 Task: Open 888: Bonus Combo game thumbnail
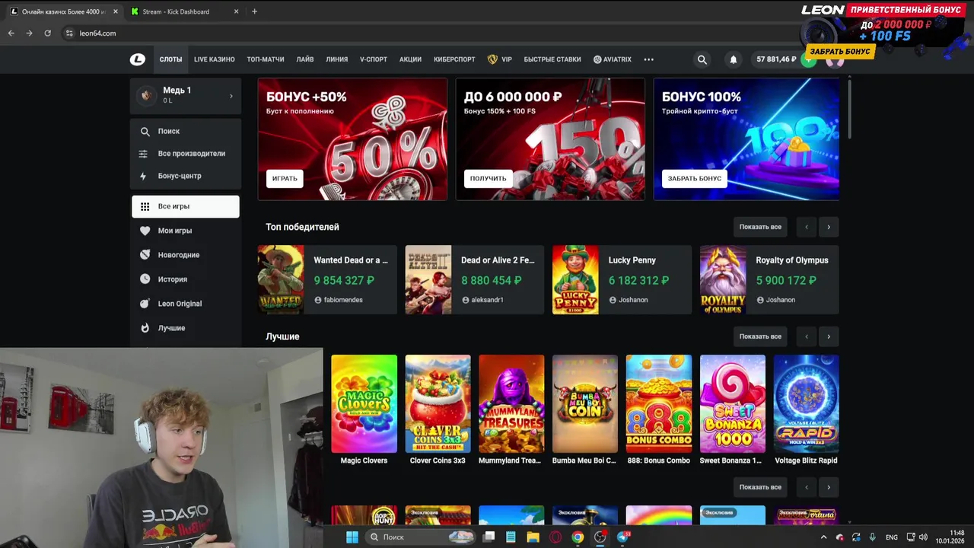(659, 403)
